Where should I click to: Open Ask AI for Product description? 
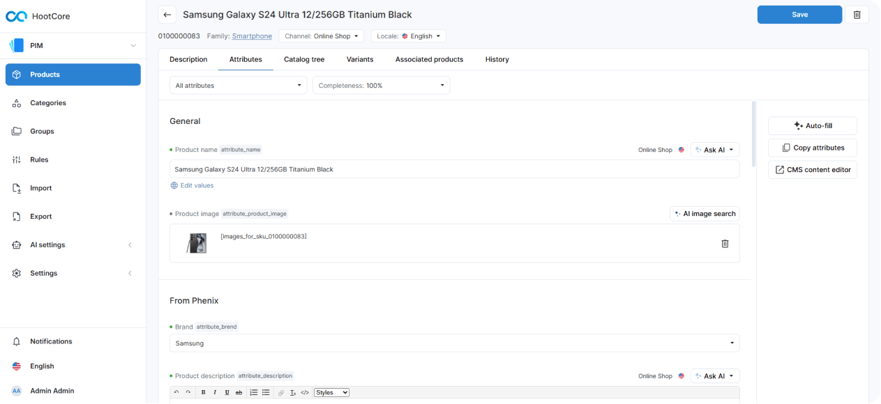[715, 376]
